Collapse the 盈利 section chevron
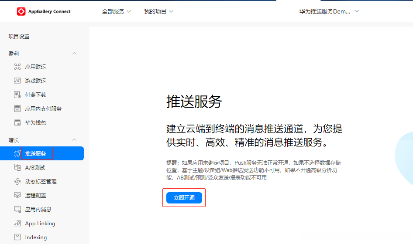 [74, 53]
